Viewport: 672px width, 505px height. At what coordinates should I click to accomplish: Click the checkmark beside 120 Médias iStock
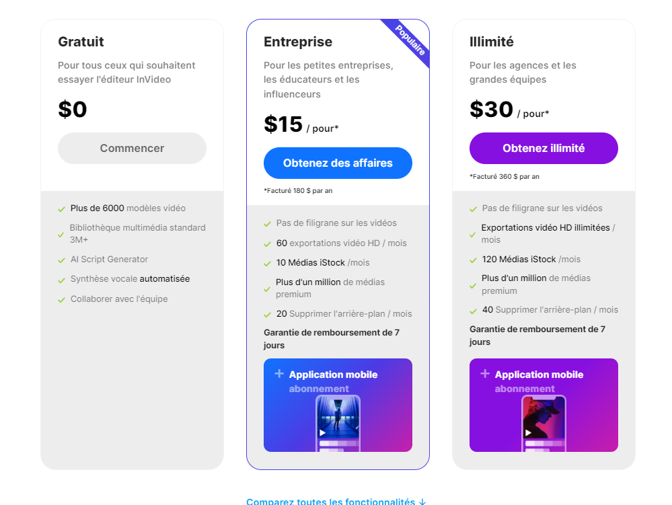473,260
